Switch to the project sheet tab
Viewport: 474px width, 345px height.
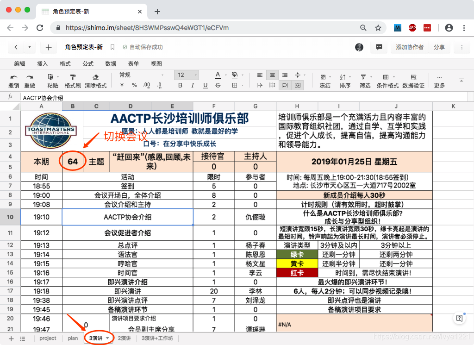coord(48,339)
